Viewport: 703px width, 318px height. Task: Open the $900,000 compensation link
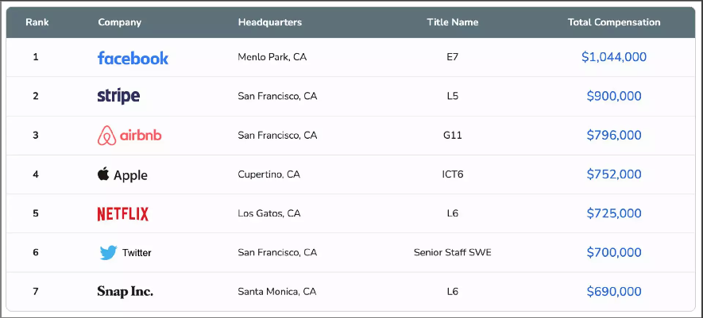click(614, 96)
